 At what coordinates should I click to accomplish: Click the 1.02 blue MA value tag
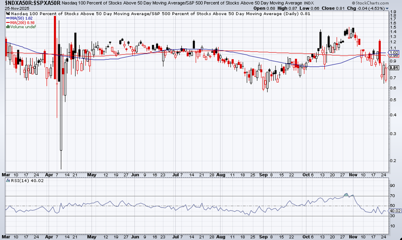394,52
